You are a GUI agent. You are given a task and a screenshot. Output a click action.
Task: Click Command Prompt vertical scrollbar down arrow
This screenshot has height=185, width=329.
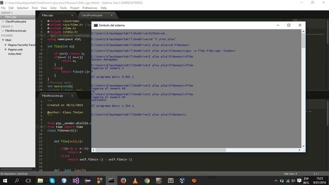coord(303,146)
